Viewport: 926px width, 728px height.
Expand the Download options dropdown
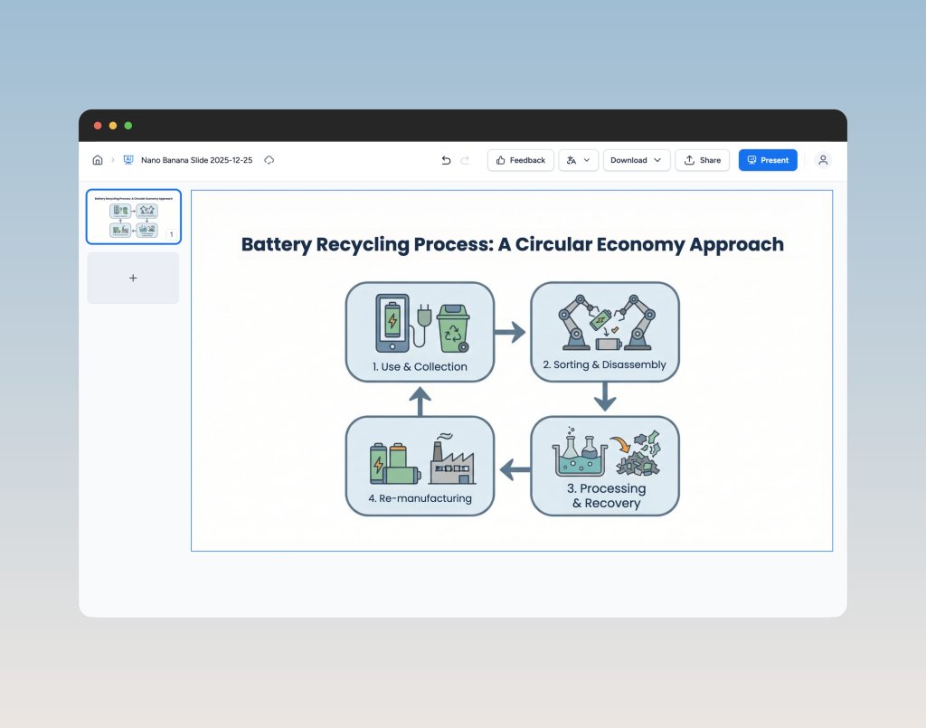pyautogui.click(x=636, y=160)
